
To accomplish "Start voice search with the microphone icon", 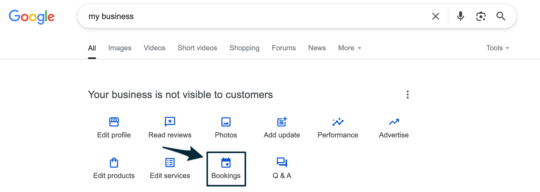I will pos(460,16).
